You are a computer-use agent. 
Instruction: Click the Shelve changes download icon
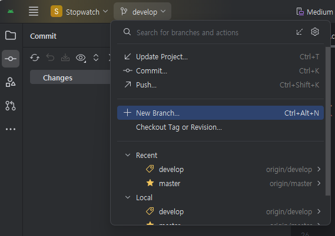point(65,58)
